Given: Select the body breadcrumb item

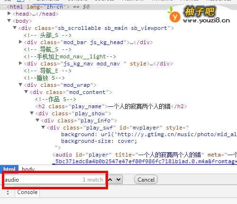Looking at the screenshot, I should point(28,169).
